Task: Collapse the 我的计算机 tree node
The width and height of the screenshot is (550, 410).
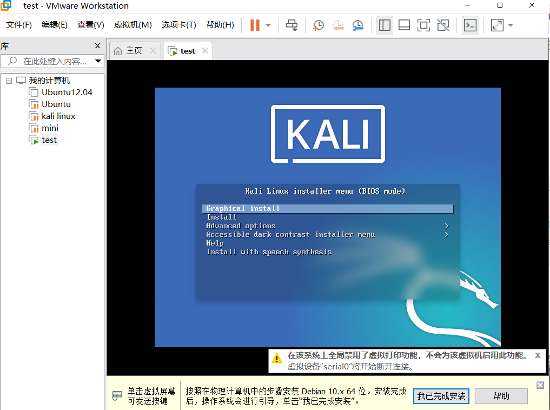Action: [9, 81]
